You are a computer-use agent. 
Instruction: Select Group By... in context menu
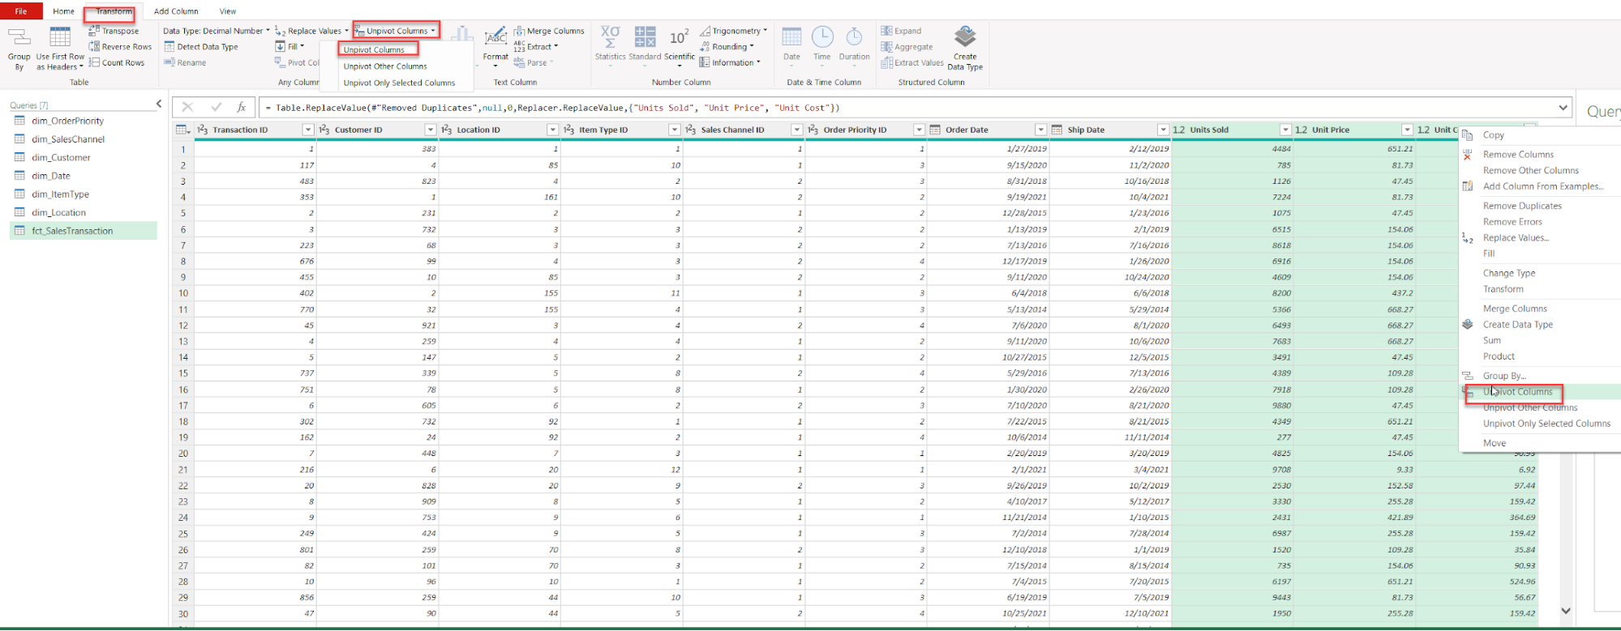click(x=1504, y=376)
